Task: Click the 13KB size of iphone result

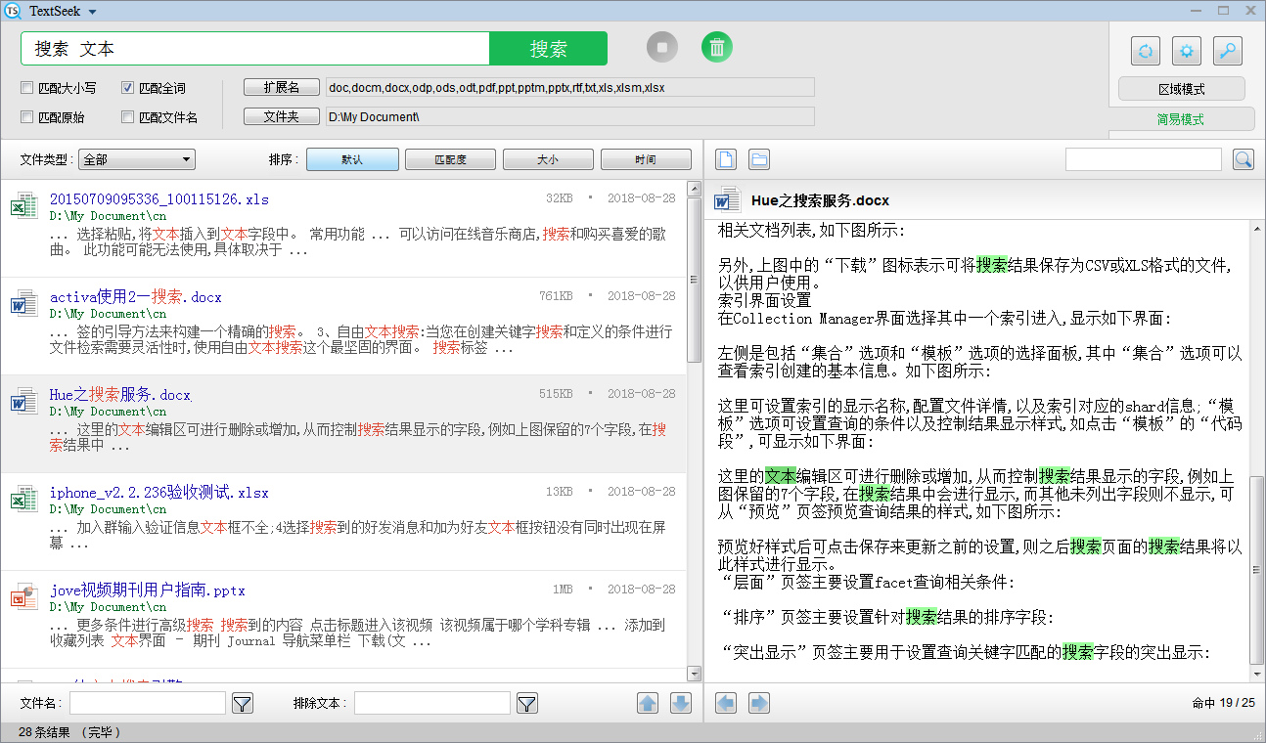Action: [560, 492]
